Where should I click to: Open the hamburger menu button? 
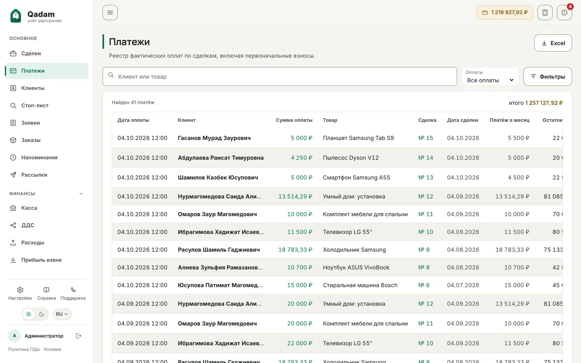tap(110, 13)
